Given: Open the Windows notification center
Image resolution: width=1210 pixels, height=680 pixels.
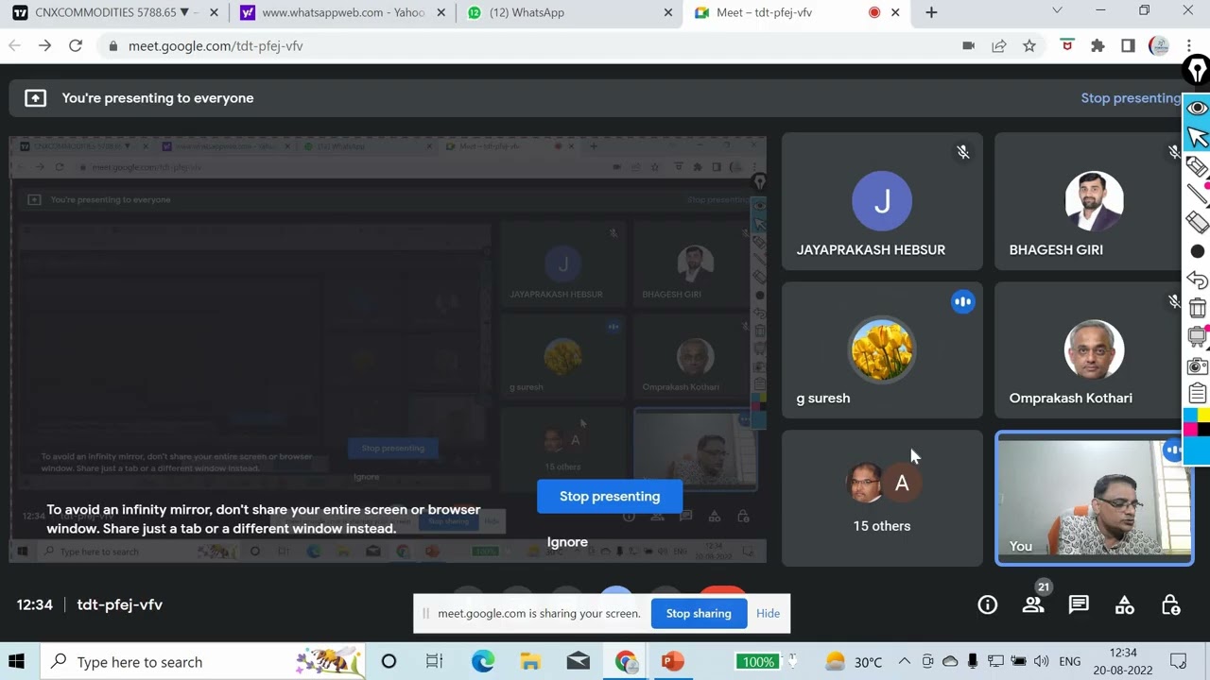Looking at the screenshot, I should pos(1179,662).
